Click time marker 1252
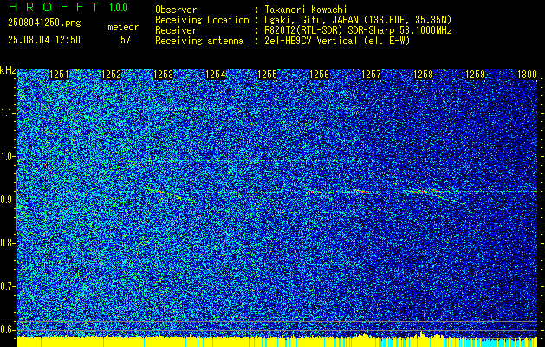 [112, 75]
